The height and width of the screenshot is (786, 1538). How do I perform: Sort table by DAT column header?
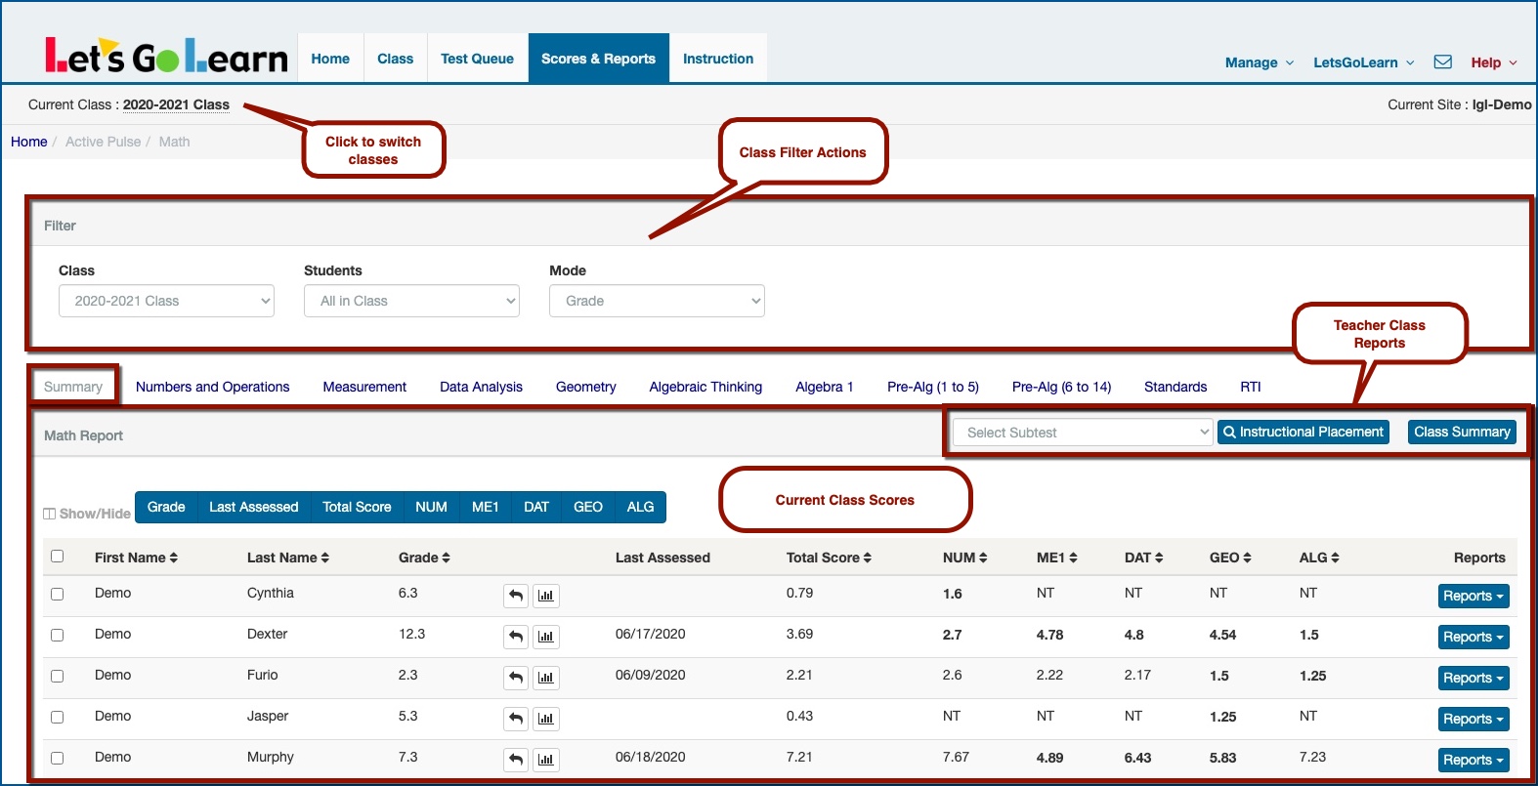[x=1144, y=558]
